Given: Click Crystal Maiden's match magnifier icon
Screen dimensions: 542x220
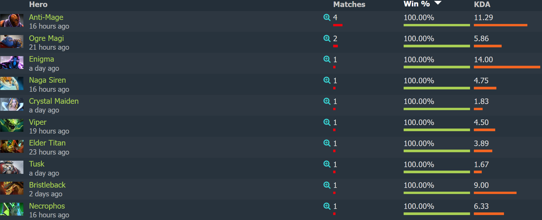Looking at the screenshot, I should [327, 101].
